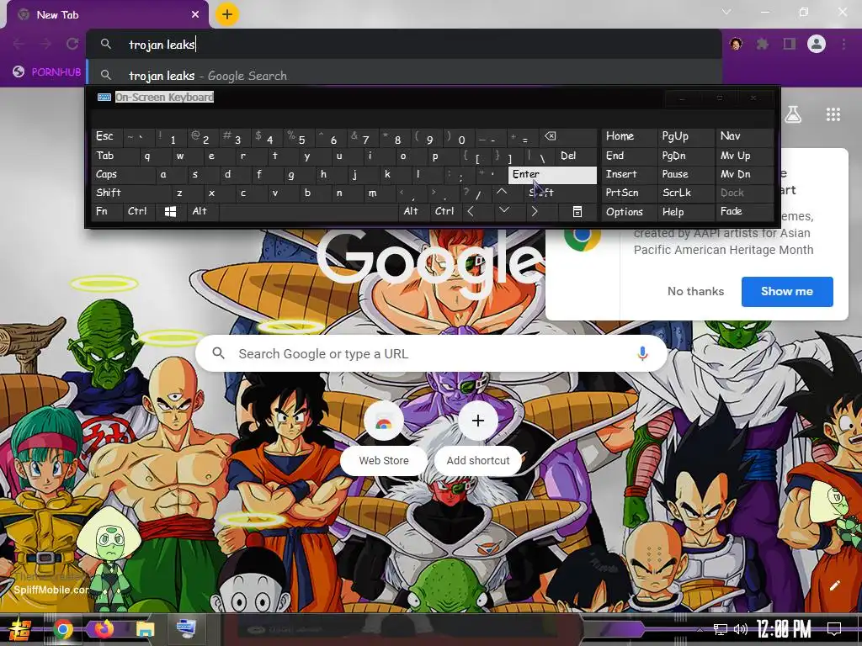Image resolution: width=862 pixels, height=646 pixels.
Task: Open the Web Store shortcut
Action: [x=384, y=436]
